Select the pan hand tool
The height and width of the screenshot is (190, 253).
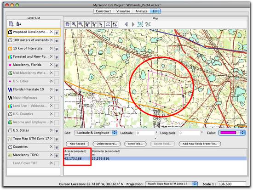click(x=67, y=24)
